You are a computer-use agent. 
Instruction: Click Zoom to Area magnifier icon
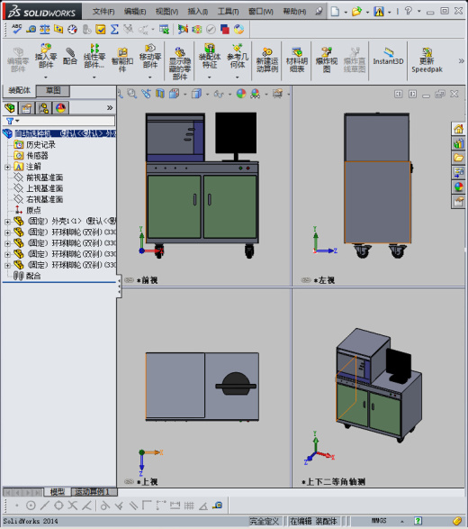131,94
